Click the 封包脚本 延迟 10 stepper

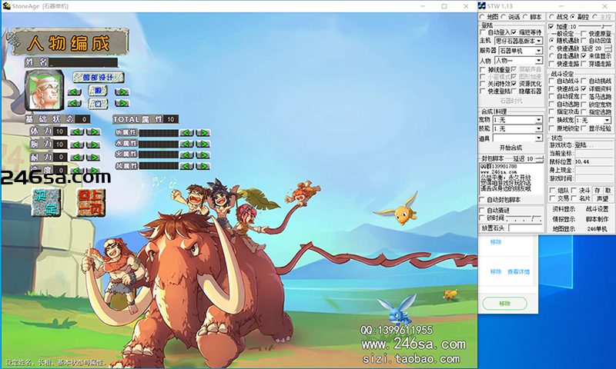pyautogui.click(x=540, y=159)
